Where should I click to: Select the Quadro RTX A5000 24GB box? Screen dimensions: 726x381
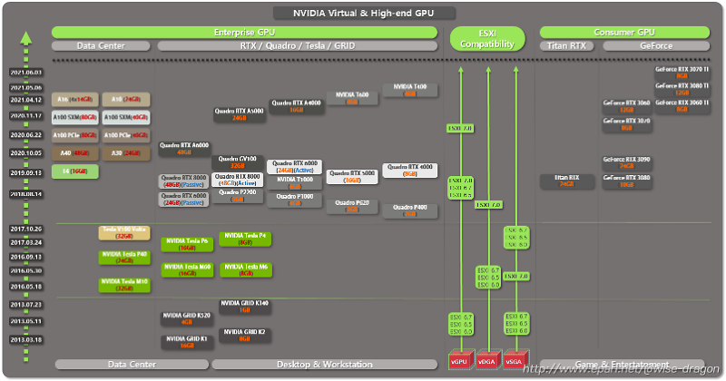(x=240, y=114)
